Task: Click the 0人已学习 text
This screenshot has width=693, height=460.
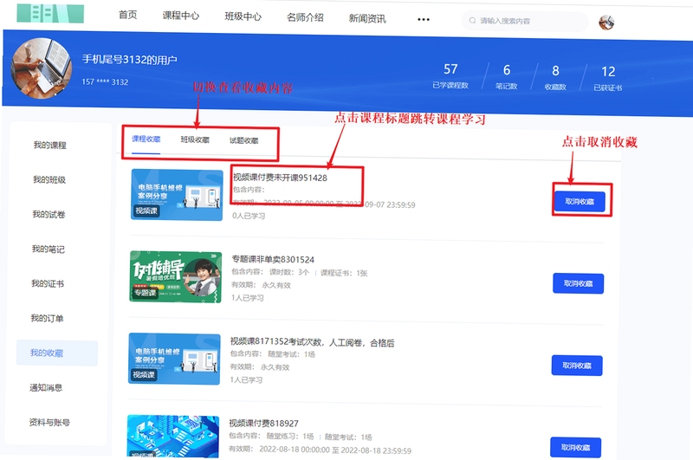Action: [249, 216]
